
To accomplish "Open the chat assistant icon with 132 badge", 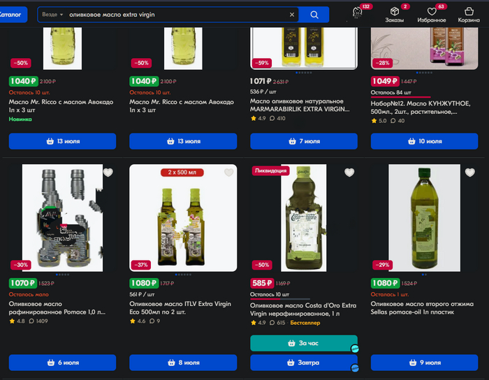I will [358, 13].
